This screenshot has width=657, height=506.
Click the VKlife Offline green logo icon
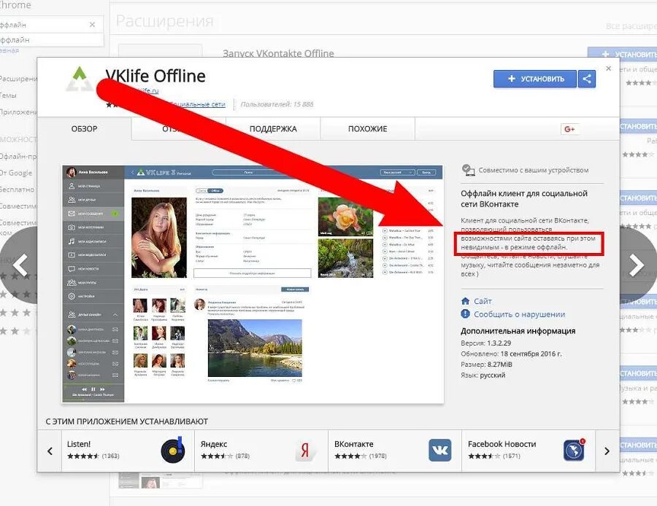tap(80, 79)
